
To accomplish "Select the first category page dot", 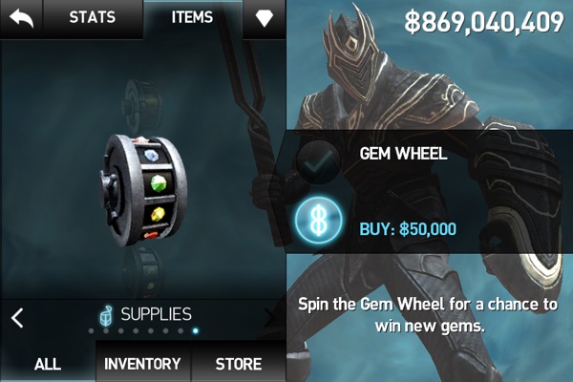I will click(91, 331).
